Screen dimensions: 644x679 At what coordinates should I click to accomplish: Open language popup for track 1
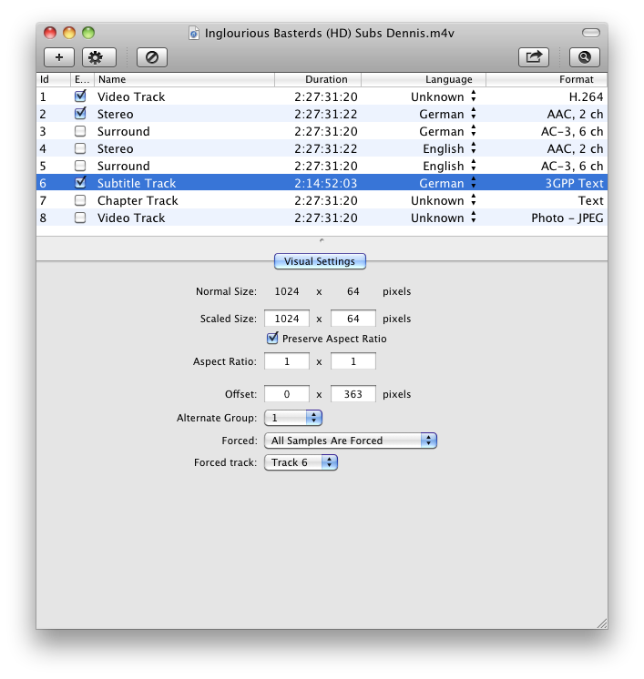pyautogui.click(x=474, y=96)
